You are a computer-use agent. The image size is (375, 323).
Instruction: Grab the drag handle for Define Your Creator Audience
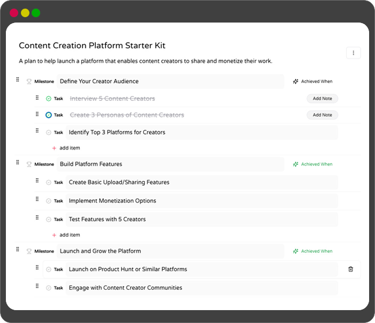tap(18, 80)
